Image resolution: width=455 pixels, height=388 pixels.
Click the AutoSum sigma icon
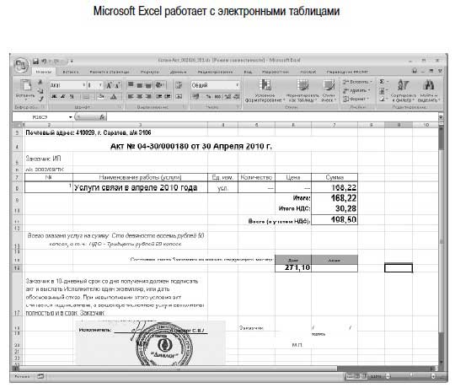pos(383,82)
